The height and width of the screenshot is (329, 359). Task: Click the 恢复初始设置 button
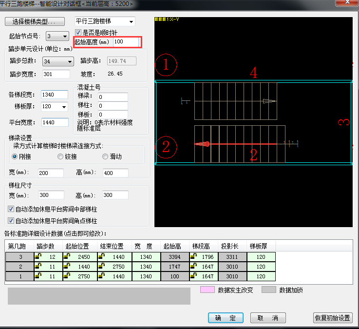point(332,318)
